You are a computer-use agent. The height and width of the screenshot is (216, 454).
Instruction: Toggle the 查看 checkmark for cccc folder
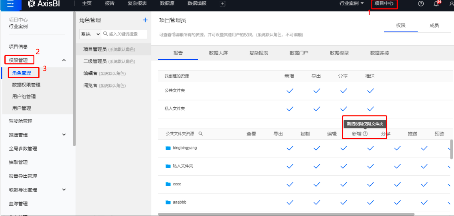(290, 184)
